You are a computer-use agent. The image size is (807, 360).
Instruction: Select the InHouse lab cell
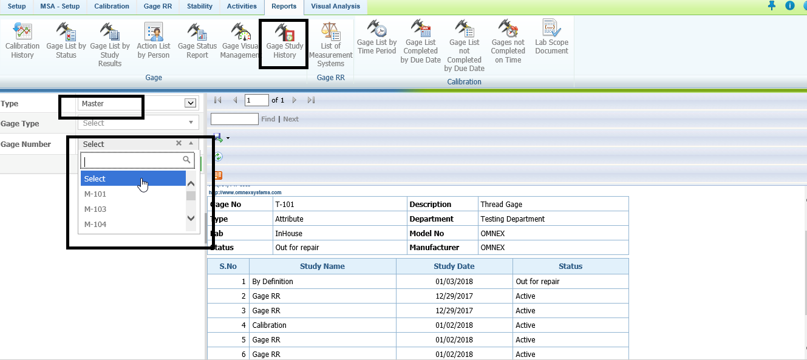tap(340, 234)
